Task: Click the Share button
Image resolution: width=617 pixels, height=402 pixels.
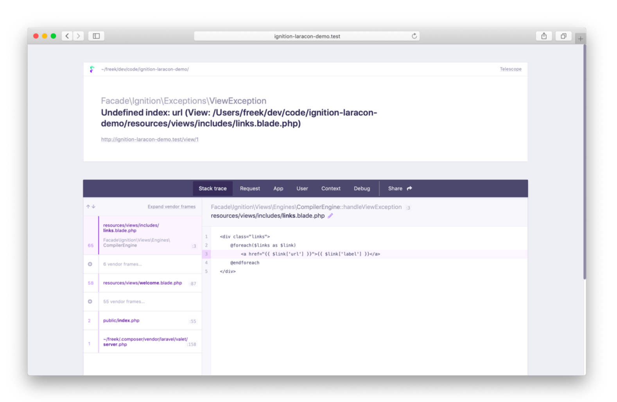Action: (x=400, y=189)
